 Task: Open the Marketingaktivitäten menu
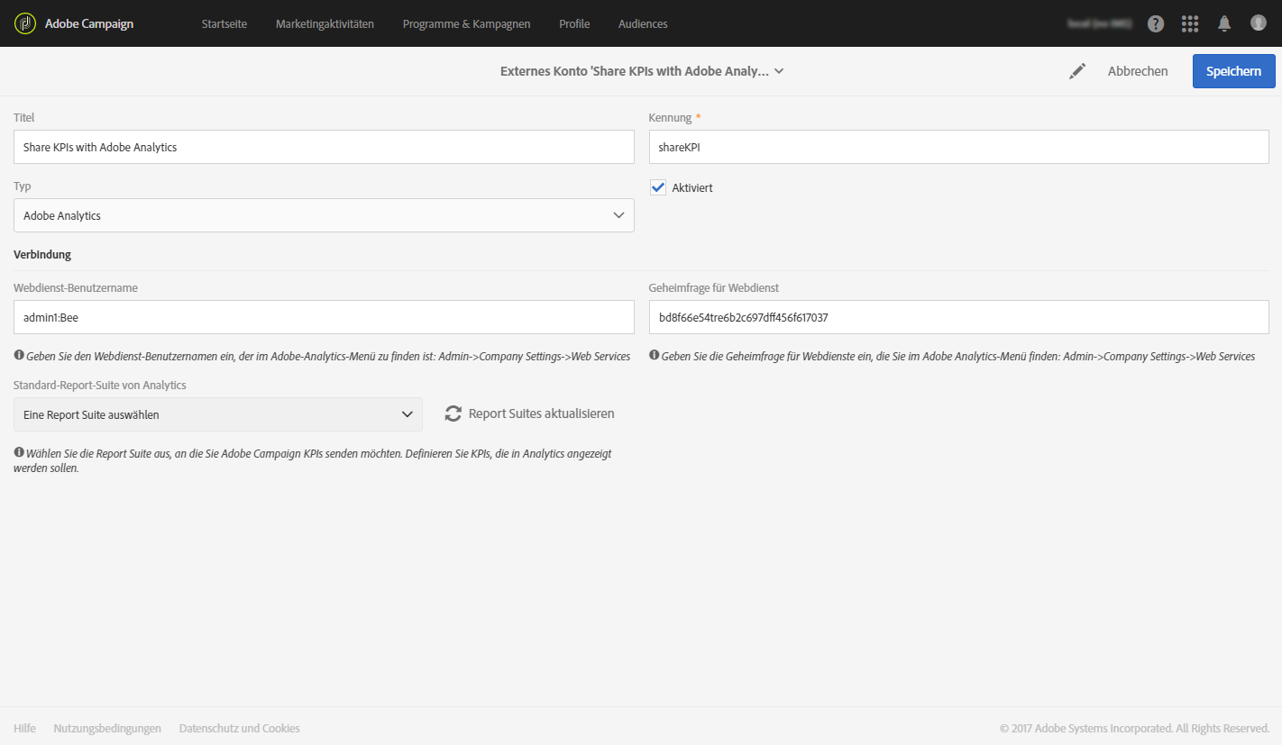[325, 24]
